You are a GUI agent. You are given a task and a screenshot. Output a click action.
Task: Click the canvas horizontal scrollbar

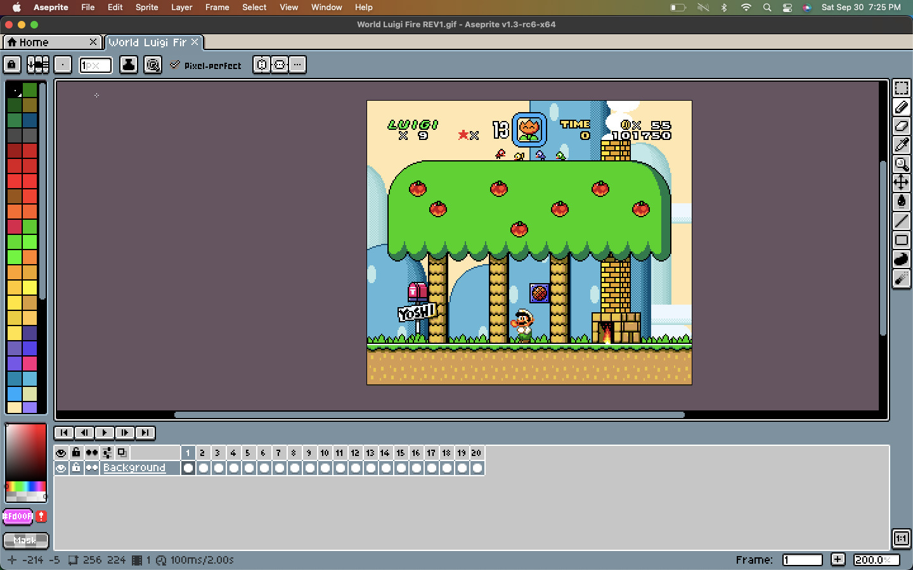[429, 415]
